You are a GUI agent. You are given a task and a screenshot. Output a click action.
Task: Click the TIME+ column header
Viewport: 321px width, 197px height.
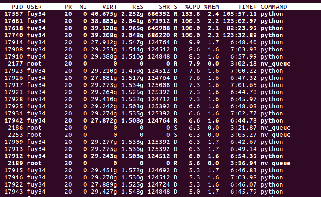coord(247,7)
